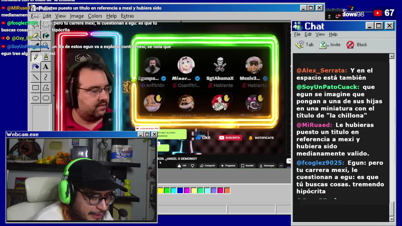This screenshot has width=402, height=226.
Task: Click the upload arrow icon near bell
Action: point(329,16)
